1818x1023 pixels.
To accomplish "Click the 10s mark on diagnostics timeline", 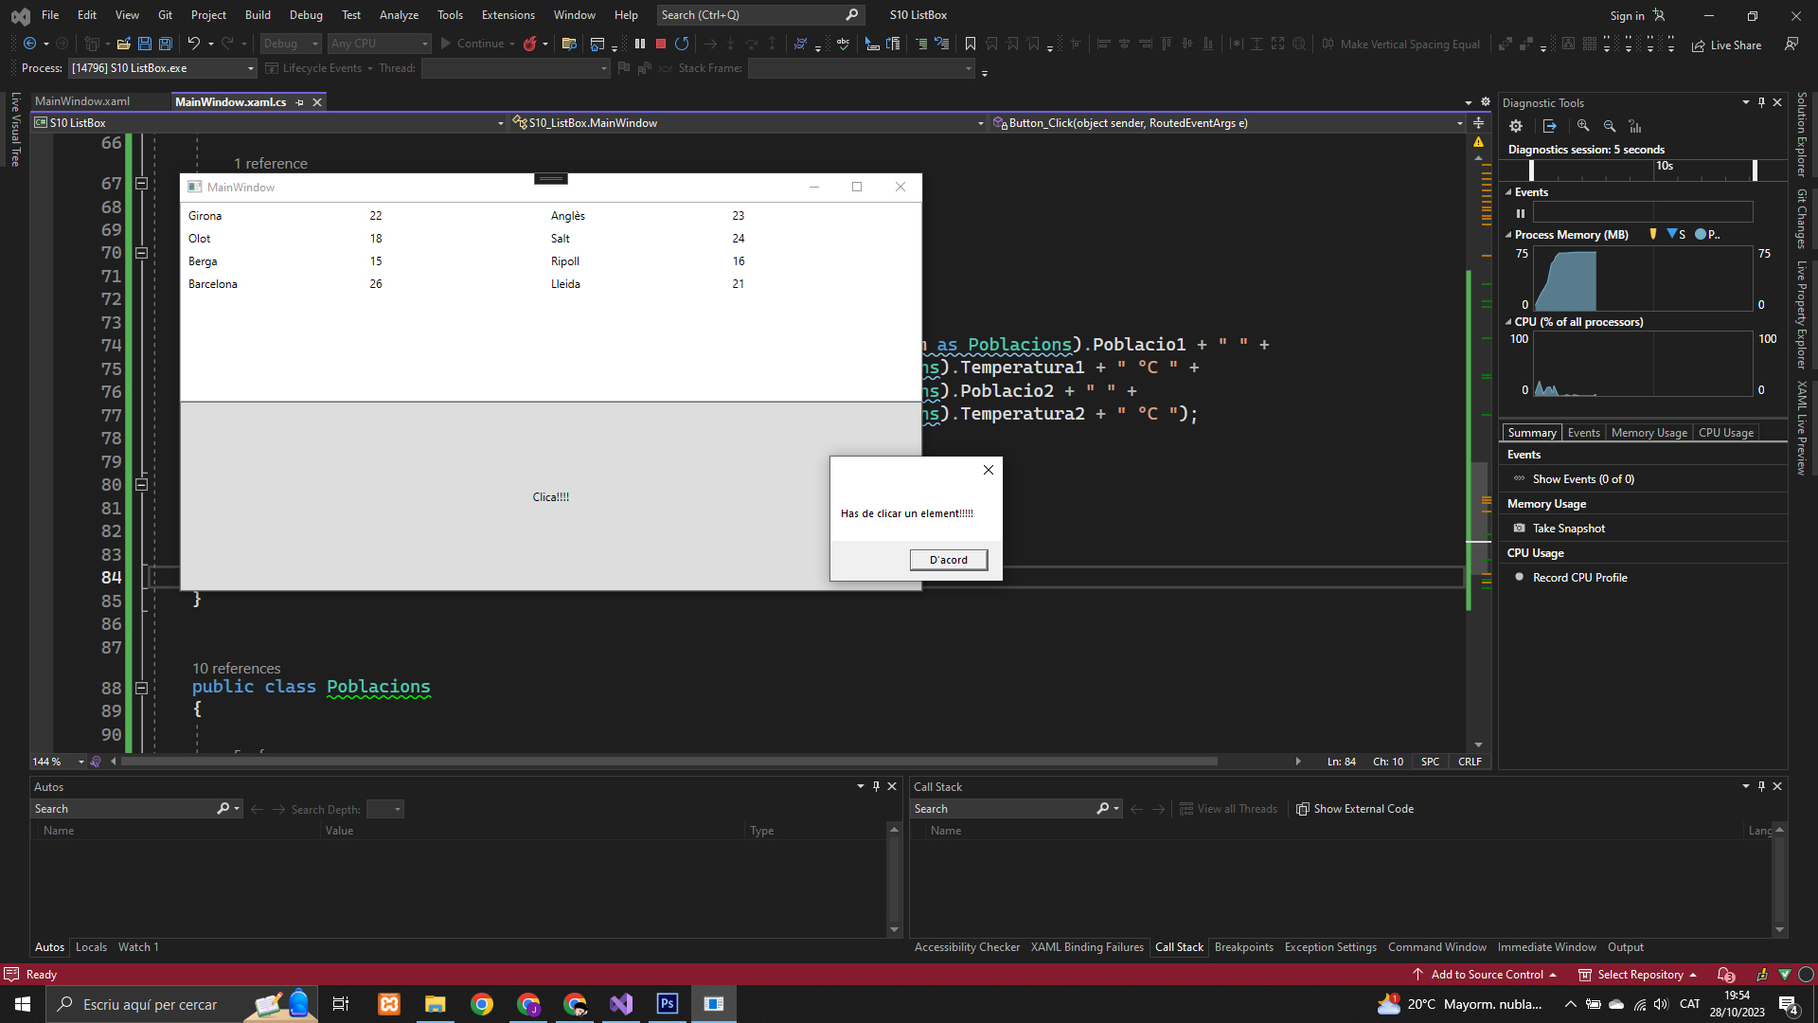I will [1664, 167].
